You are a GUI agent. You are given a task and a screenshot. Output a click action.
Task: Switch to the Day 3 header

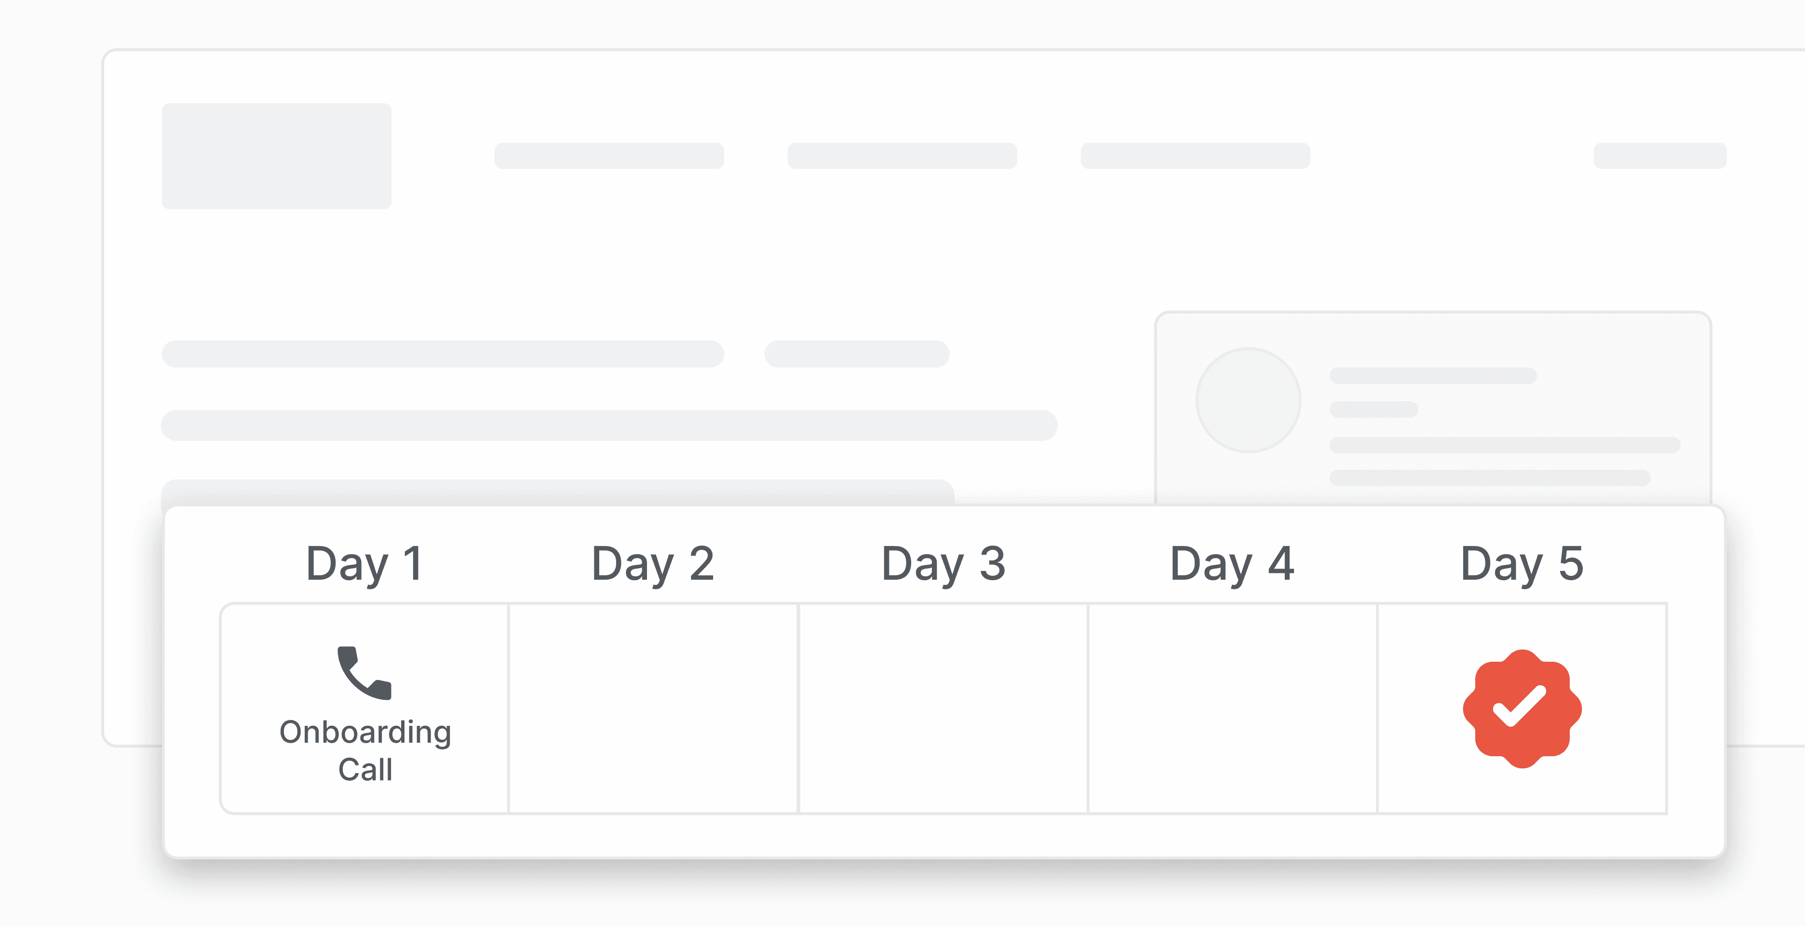coord(943,564)
